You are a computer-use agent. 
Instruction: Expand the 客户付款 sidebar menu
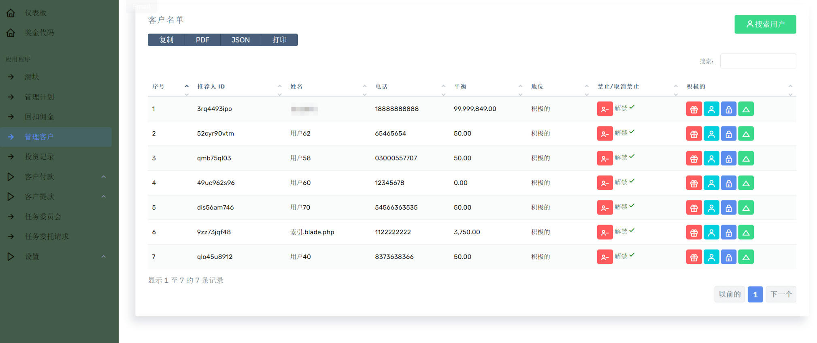[39, 177]
